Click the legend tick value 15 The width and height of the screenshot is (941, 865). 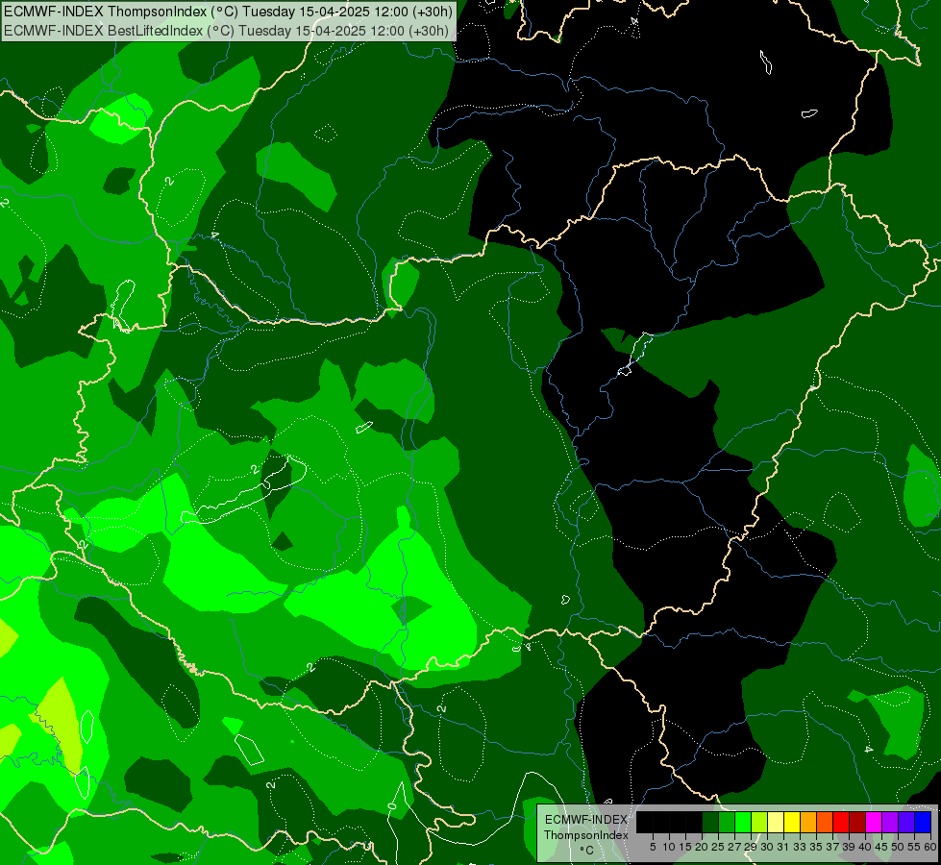[x=685, y=847]
